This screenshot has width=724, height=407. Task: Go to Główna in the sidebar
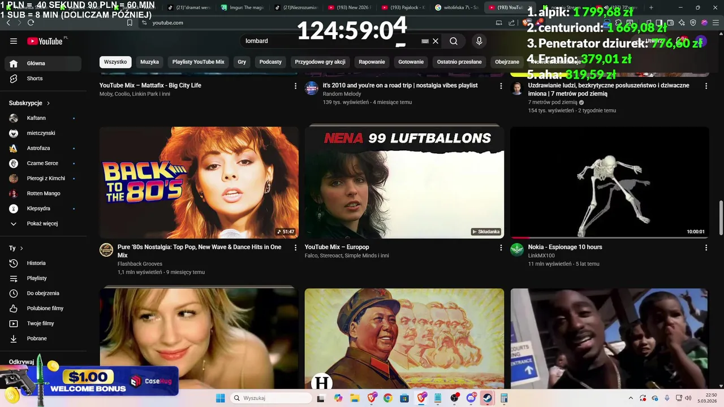pyautogui.click(x=43, y=63)
